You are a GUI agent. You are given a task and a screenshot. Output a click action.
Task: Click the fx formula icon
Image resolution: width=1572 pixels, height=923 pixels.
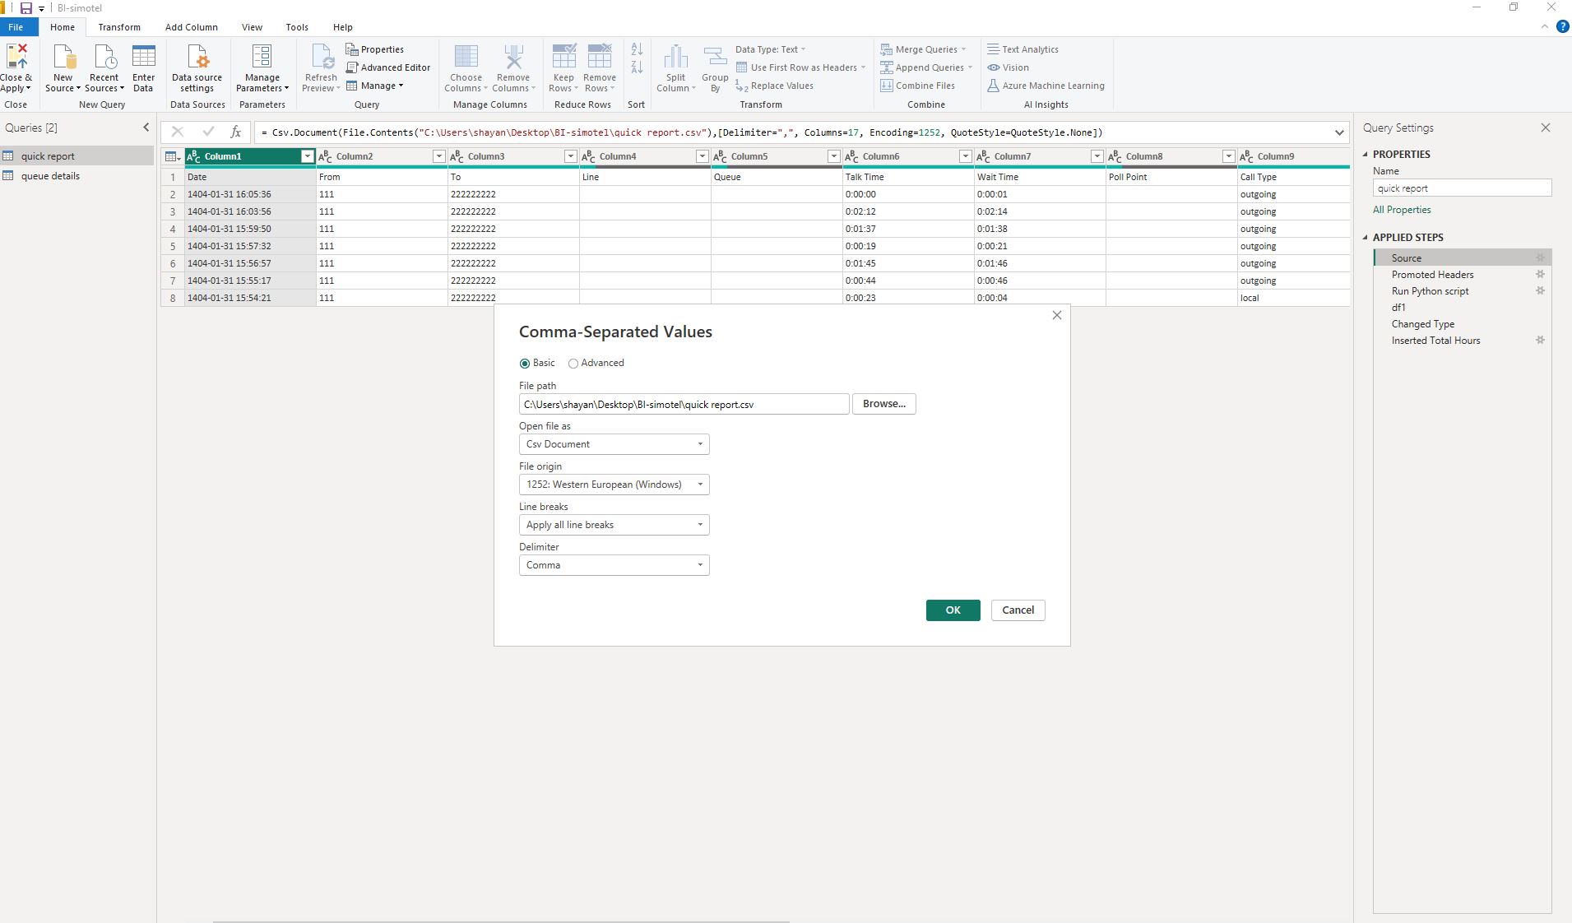(x=235, y=132)
